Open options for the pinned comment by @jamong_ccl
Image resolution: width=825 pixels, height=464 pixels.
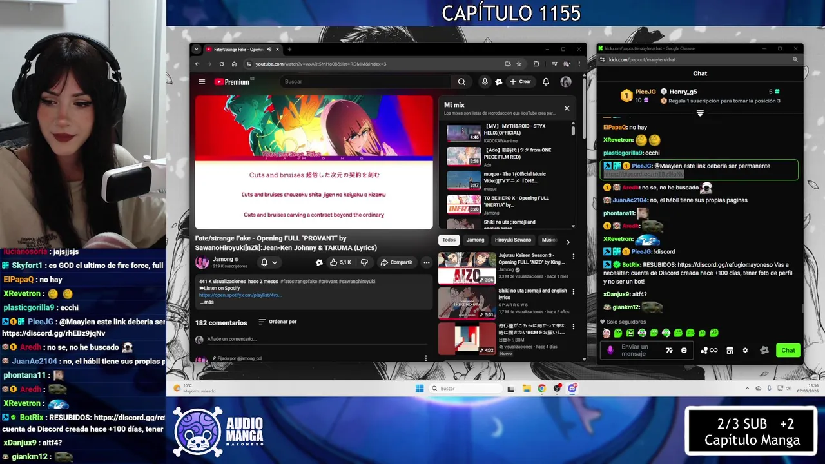pyautogui.click(x=425, y=358)
